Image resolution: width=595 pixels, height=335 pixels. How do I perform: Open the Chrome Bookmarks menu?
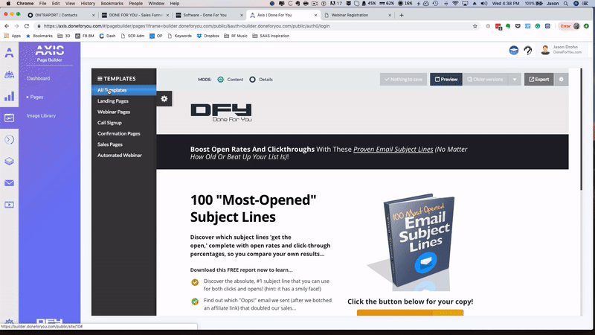tap(112, 4)
